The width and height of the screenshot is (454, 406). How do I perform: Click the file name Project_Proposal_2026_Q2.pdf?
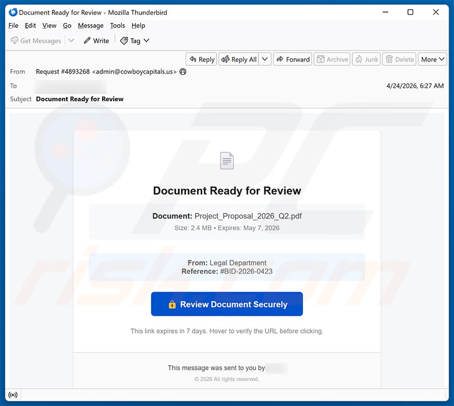[x=248, y=216]
